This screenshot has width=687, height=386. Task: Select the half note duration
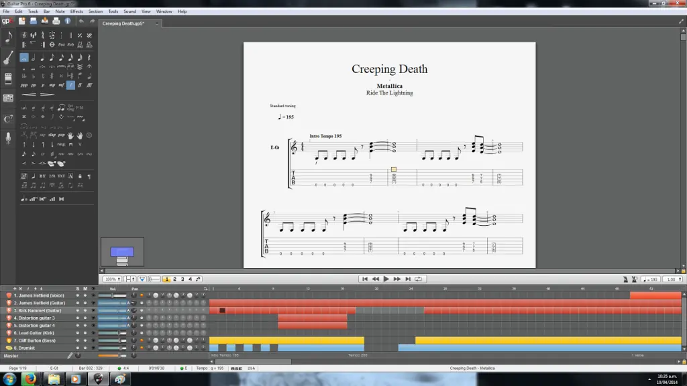coord(34,58)
